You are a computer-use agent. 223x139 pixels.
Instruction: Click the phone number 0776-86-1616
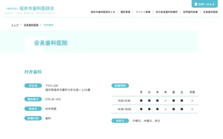[x=53, y=99]
